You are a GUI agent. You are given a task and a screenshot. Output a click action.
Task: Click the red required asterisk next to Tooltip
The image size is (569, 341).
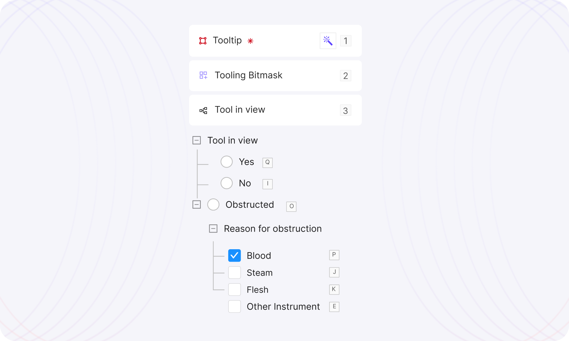(x=250, y=41)
